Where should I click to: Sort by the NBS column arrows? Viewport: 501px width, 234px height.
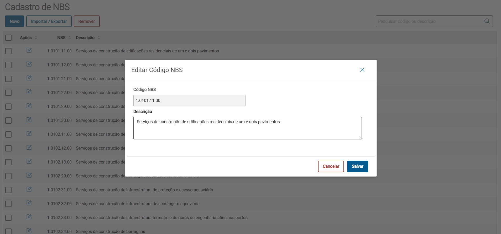pos(70,38)
